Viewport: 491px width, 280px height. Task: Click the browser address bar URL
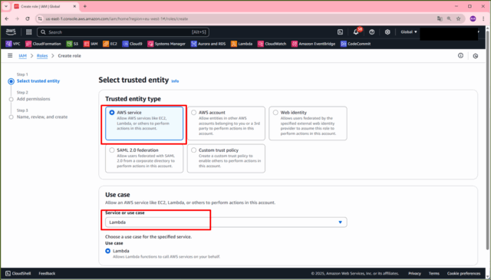click(117, 18)
